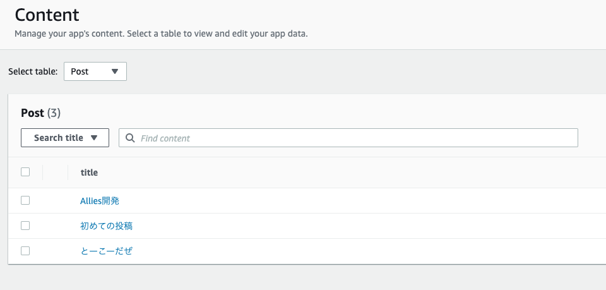Image resolution: width=606 pixels, height=290 pixels.
Task: Click the magnifier search icon
Action: pyautogui.click(x=130, y=138)
